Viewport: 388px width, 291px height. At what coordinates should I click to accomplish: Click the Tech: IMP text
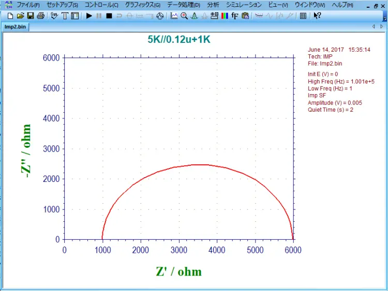[320, 57]
